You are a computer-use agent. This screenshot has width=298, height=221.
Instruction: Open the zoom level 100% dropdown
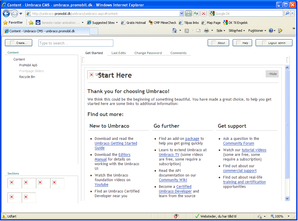pyautogui.click(x=280, y=216)
